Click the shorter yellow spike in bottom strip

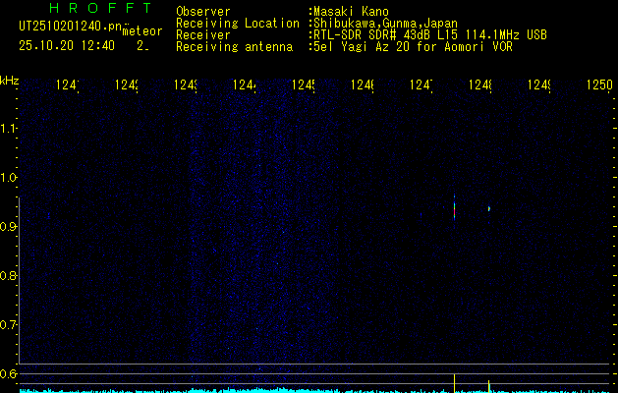pyautogui.click(x=489, y=386)
